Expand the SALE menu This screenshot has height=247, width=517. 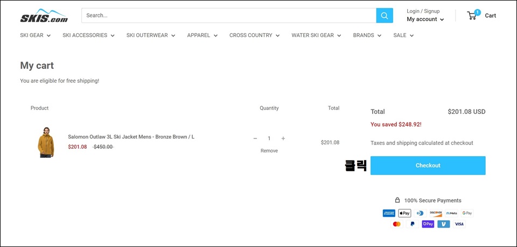403,35
